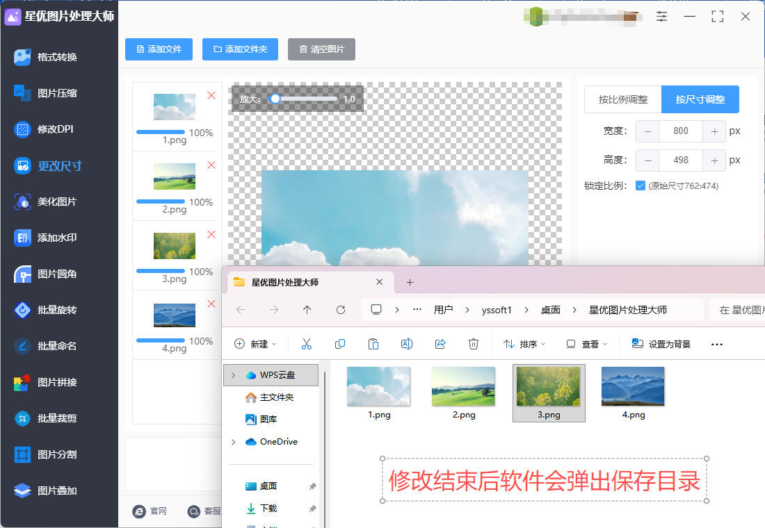Select 更改尺寸 resize tool in sidebar

pyautogui.click(x=48, y=166)
